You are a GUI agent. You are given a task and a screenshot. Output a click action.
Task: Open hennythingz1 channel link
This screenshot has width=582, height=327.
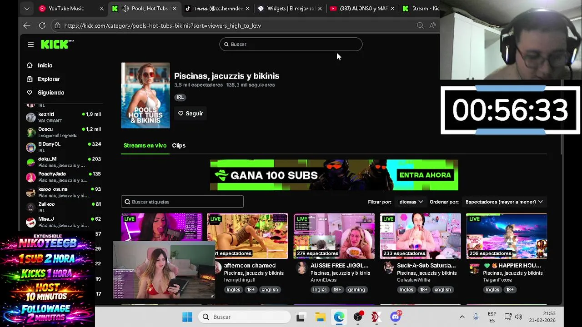coord(240,280)
